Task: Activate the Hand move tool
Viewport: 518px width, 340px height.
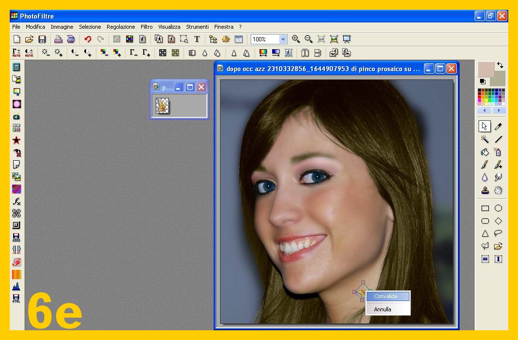Action: pos(499,190)
